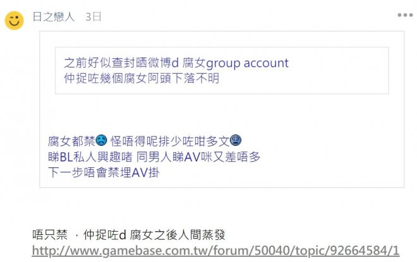Click the text 怪唔得呢排少咗咁多文
This screenshot has height=262, width=417.
170,141
